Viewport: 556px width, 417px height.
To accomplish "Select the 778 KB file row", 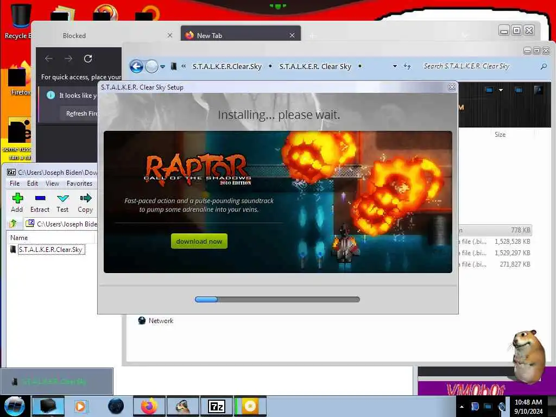I will [x=495, y=230].
